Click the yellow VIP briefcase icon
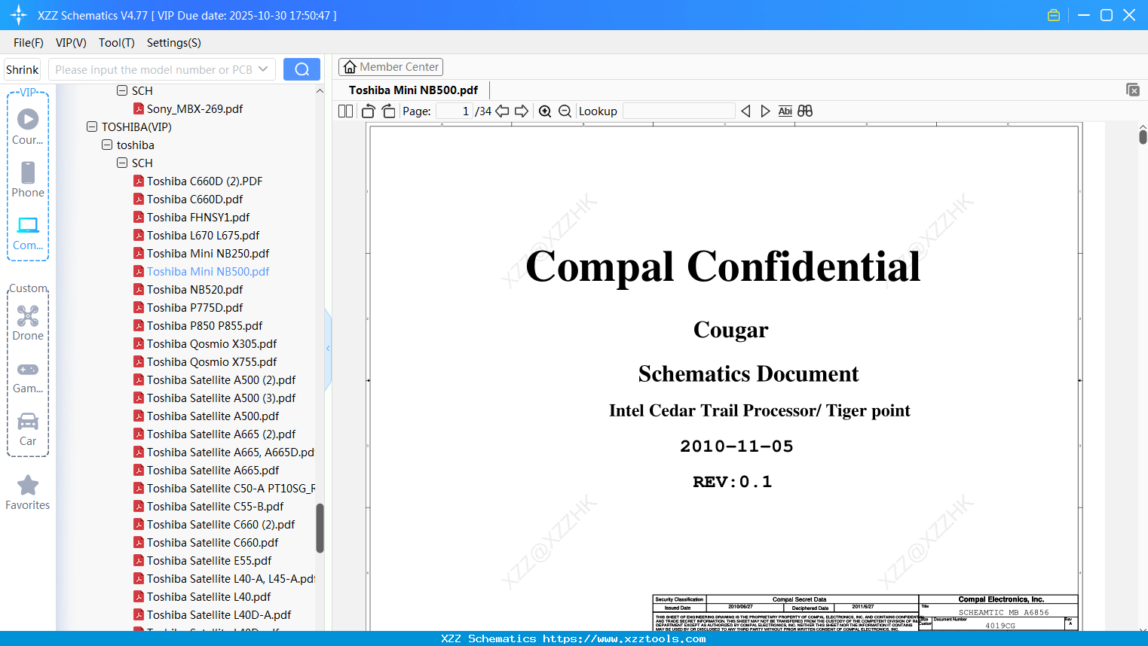 (1054, 15)
